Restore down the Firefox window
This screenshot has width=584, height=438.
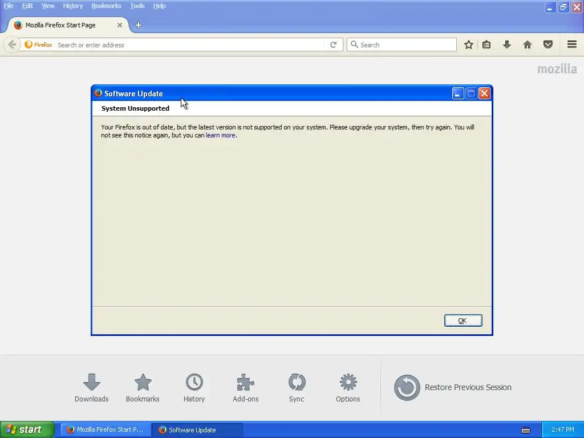coord(563,7)
